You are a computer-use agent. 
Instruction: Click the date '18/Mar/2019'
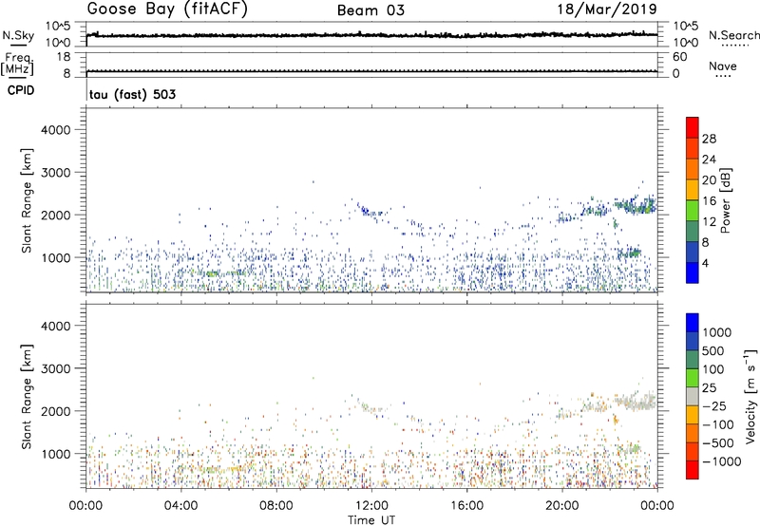pos(607,9)
